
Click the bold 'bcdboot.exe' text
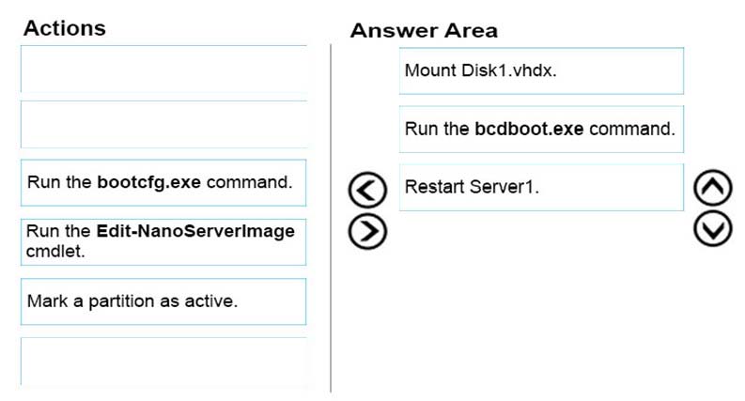click(x=529, y=129)
